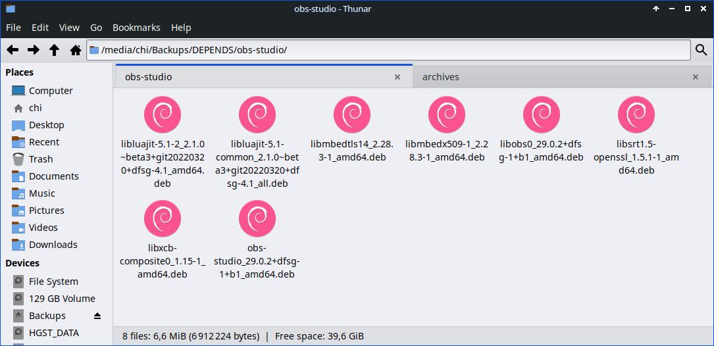Viewport: 714px width, 346px height.
Task: Click the Places sidebar heading
Action: [19, 72]
